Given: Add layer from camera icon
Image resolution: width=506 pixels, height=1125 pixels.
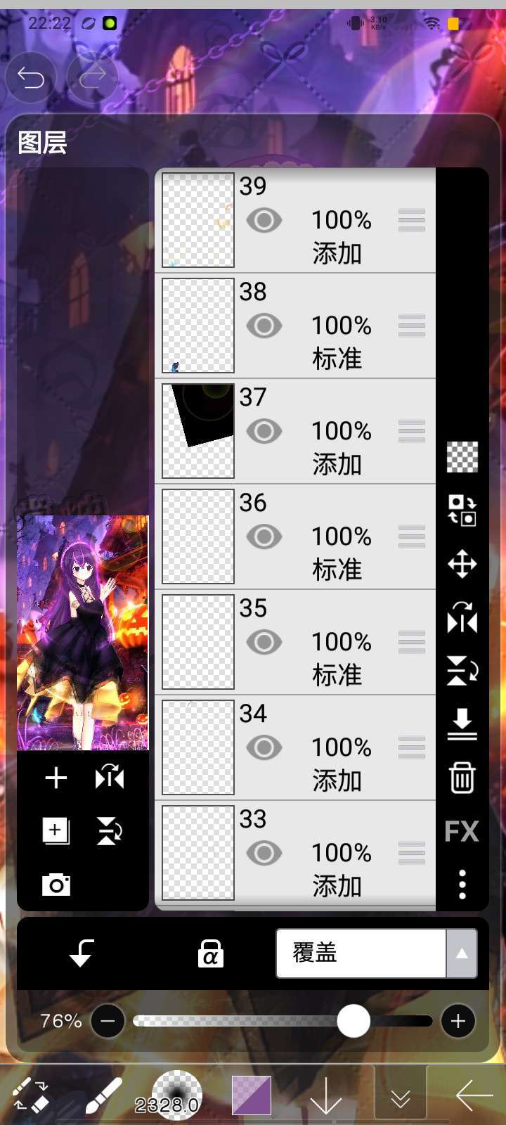Looking at the screenshot, I should point(56,885).
